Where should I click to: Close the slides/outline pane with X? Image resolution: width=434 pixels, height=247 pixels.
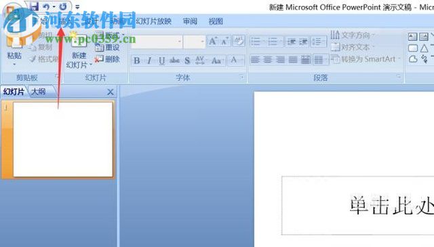tap(110, 92)
